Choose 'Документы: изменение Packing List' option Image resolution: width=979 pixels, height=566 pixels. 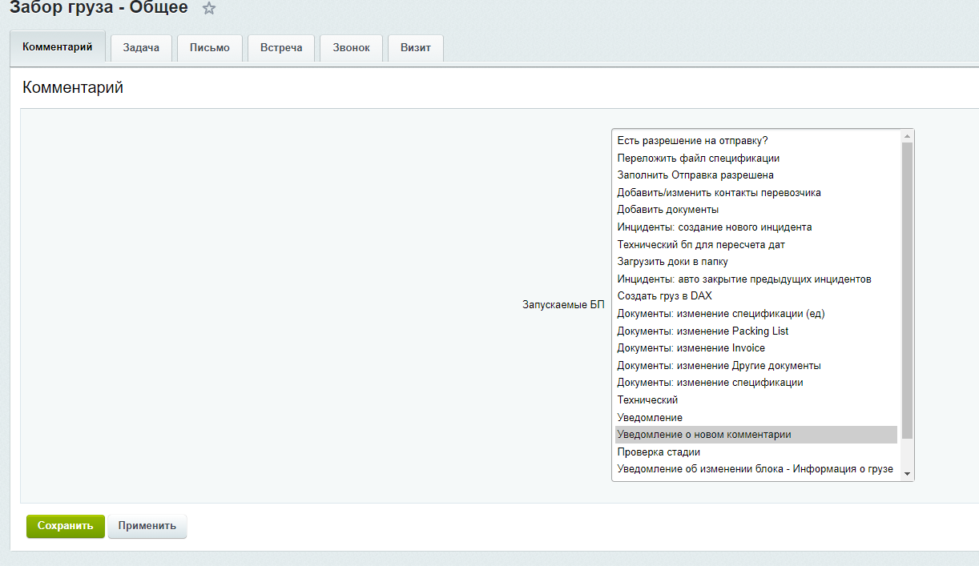(703, 331)
